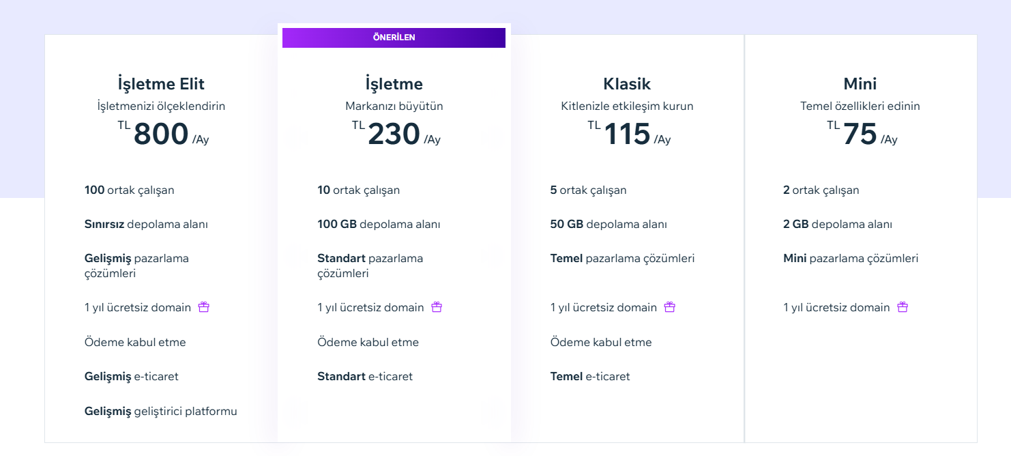
Task: Click gift icon in İşletme Elit plan
Action: point(203,307)
